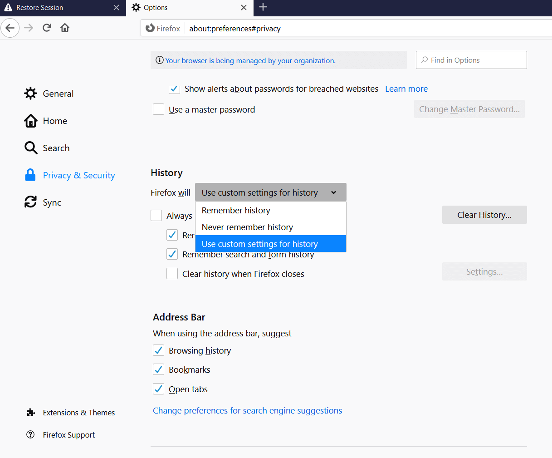
Task: Open the Firefox home page icon
Action: [65, 28]
